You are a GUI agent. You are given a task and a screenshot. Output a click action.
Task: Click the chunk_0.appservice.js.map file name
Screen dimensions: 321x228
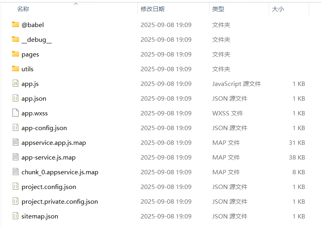pyautogui.click(x=60, y=172)
